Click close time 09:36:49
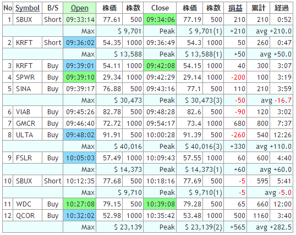 click(x=161, y=43)
